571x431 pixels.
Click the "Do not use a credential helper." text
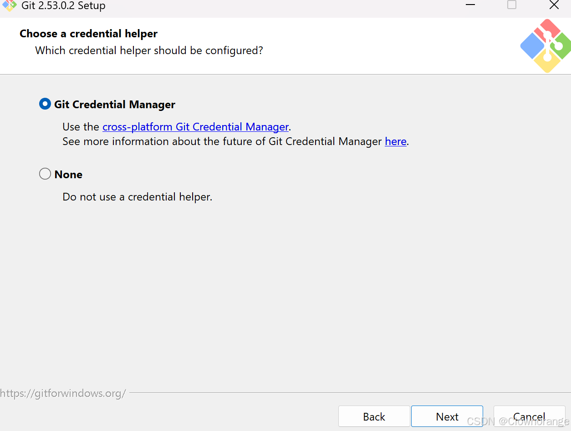pyautogui.click(x=138, y=197)
